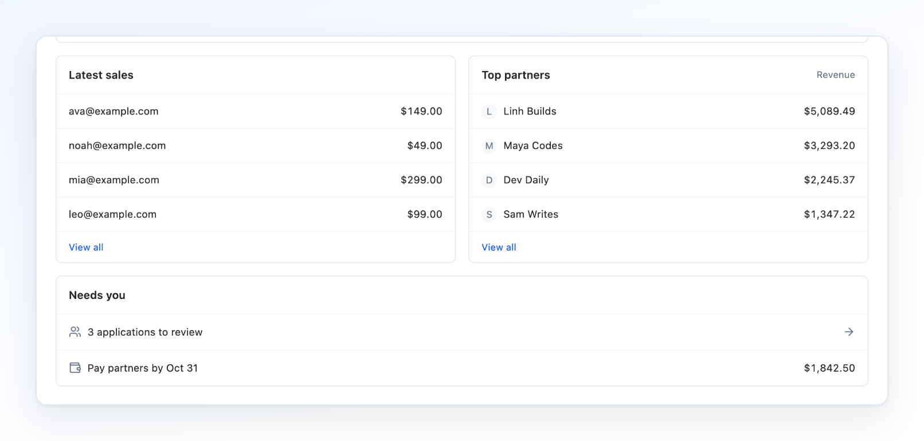Image resolution: width=924 pixels, height=441 pixels.
Task: Click the $1,842.50 payout amount
Action: click(829, 368)
